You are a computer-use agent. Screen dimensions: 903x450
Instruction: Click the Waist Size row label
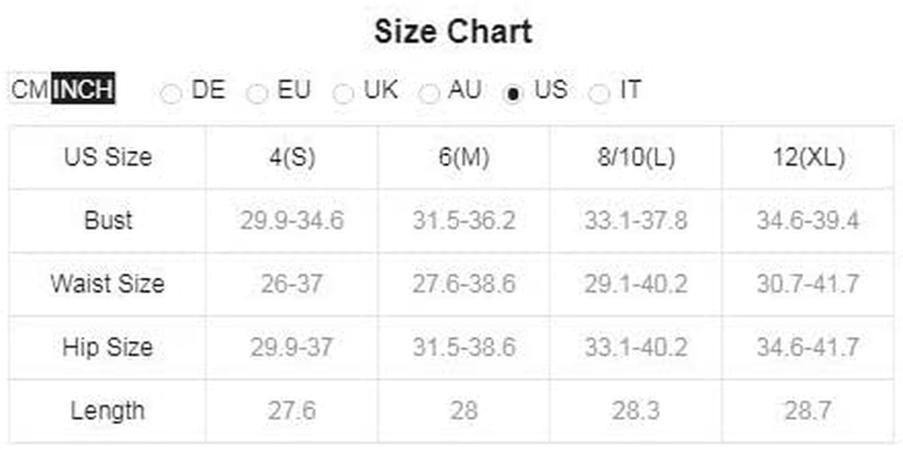[x=107, y=284]
